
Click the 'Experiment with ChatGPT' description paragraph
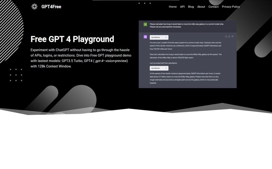click(x=81, y=58)
